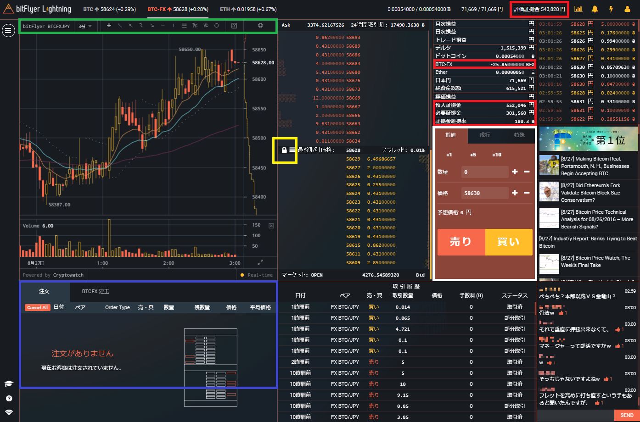Screen dimensions: 640x422
Task: Switch to the BTCFX 建玉 tab
Action: (x=95, y=291)
